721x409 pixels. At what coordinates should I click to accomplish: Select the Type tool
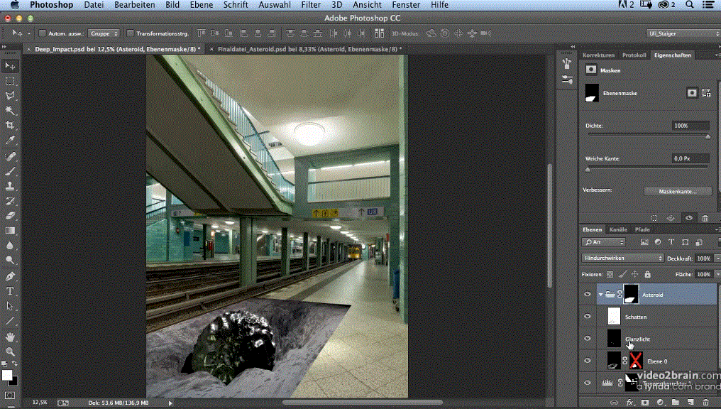click(10, 291)
